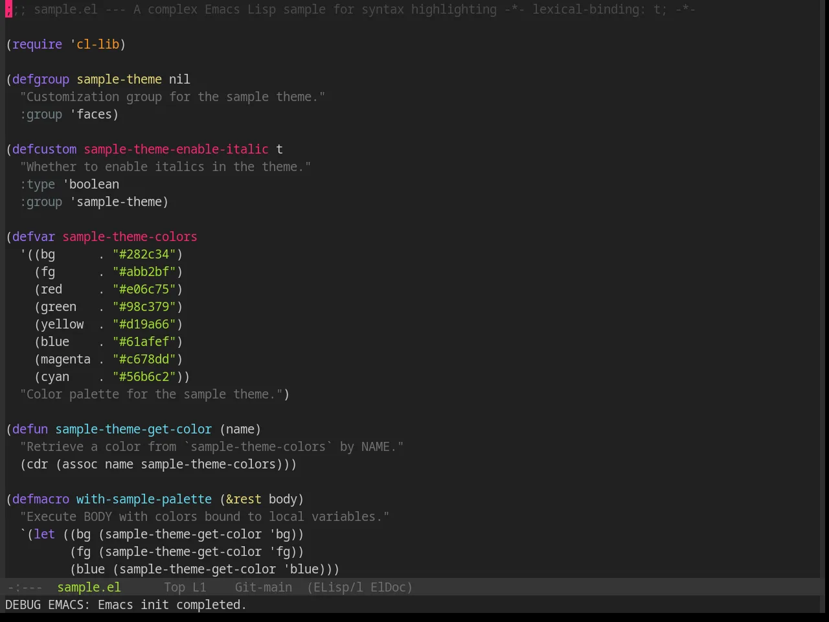Click 'sample-theme-enable-italic' variable name
The height and width of the screenshot is (622, 829).
pos(176,149)
